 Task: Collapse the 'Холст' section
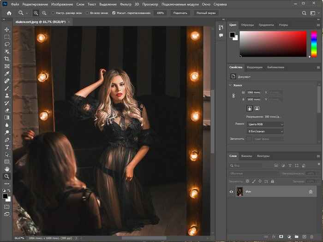[x=231, y=85]
